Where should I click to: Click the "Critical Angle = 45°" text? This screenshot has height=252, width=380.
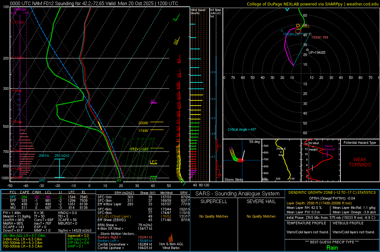[242, 129]
